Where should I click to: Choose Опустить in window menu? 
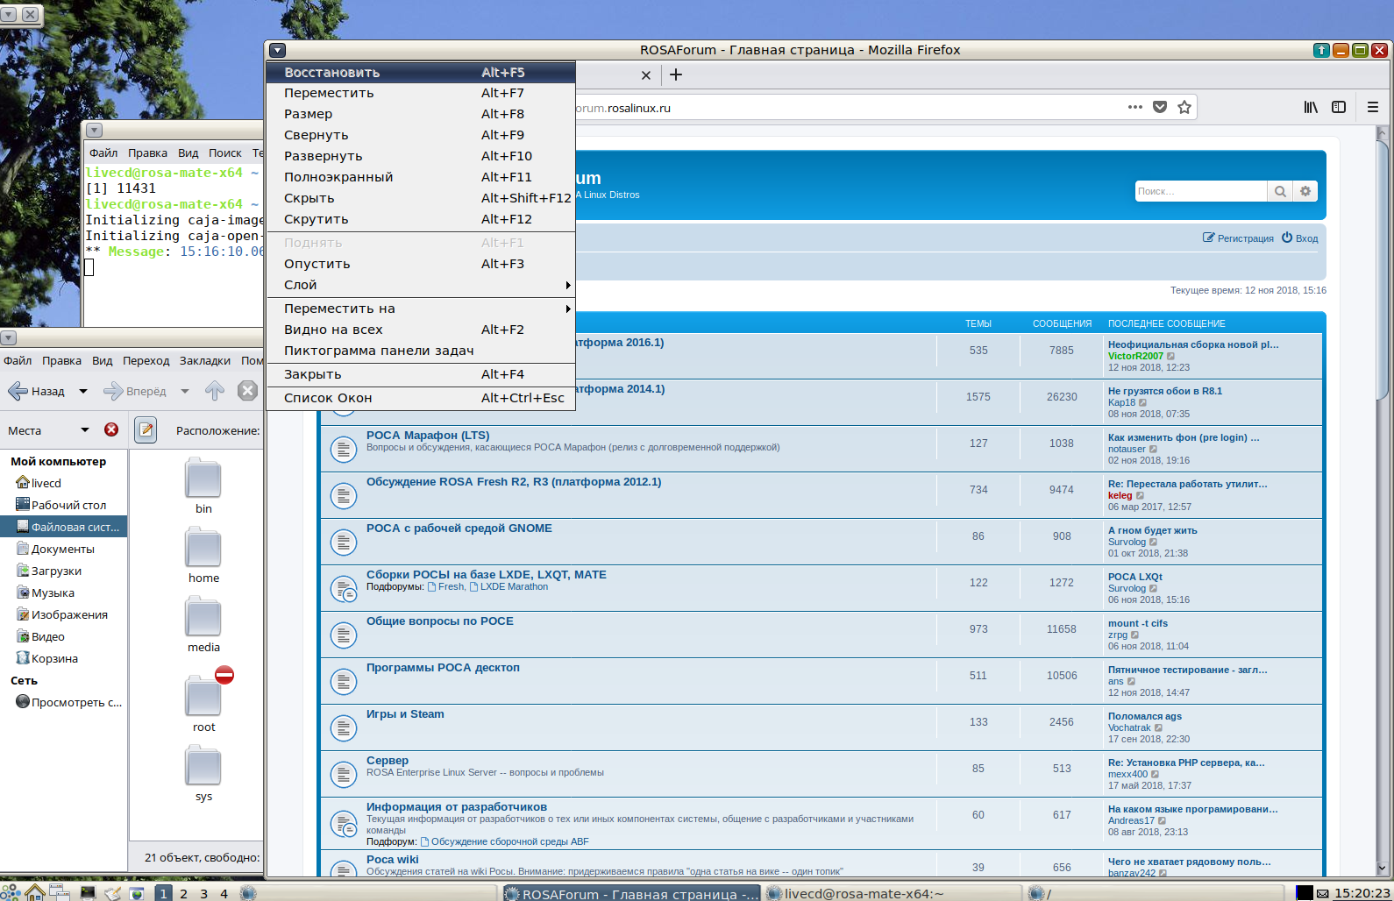click(x=421, y=264)
